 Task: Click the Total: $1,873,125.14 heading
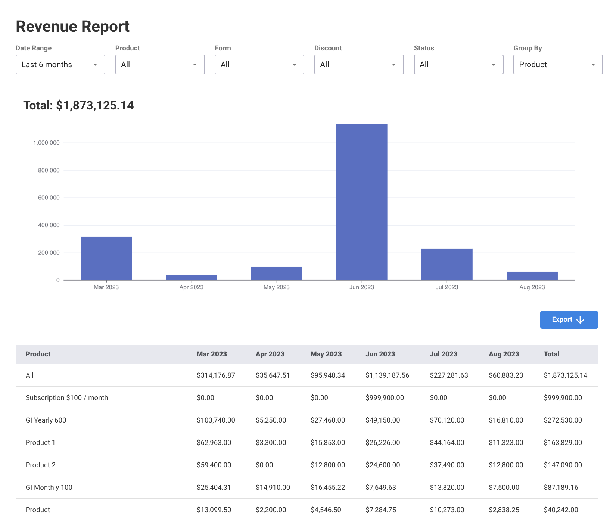(78, 106)
